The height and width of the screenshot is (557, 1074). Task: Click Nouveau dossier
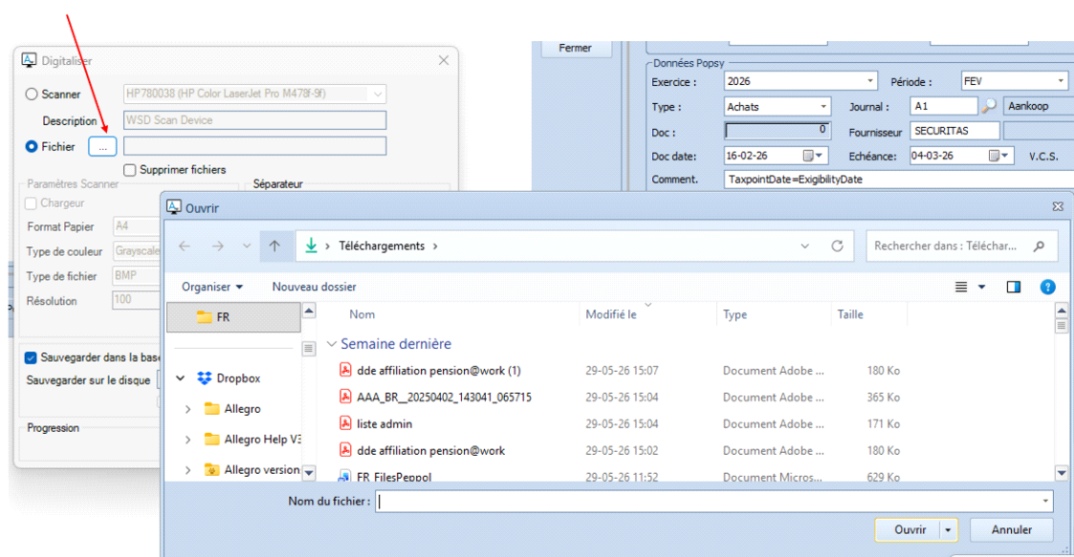click(315, 287)
